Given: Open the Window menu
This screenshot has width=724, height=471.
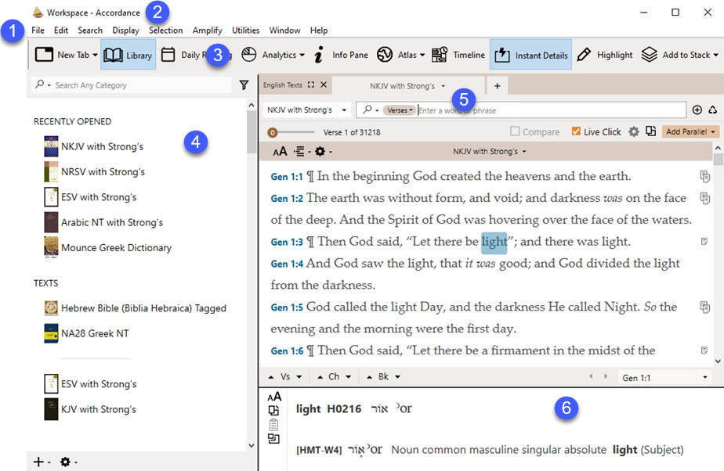Looking at the screenshot, I should (285, 31).
